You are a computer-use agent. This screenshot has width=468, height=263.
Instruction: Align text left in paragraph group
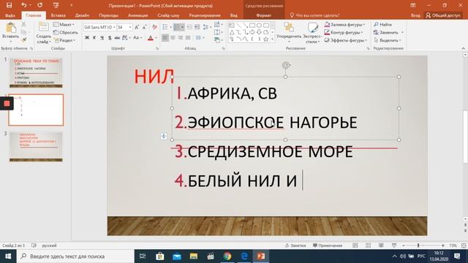(x=165, y=37)
